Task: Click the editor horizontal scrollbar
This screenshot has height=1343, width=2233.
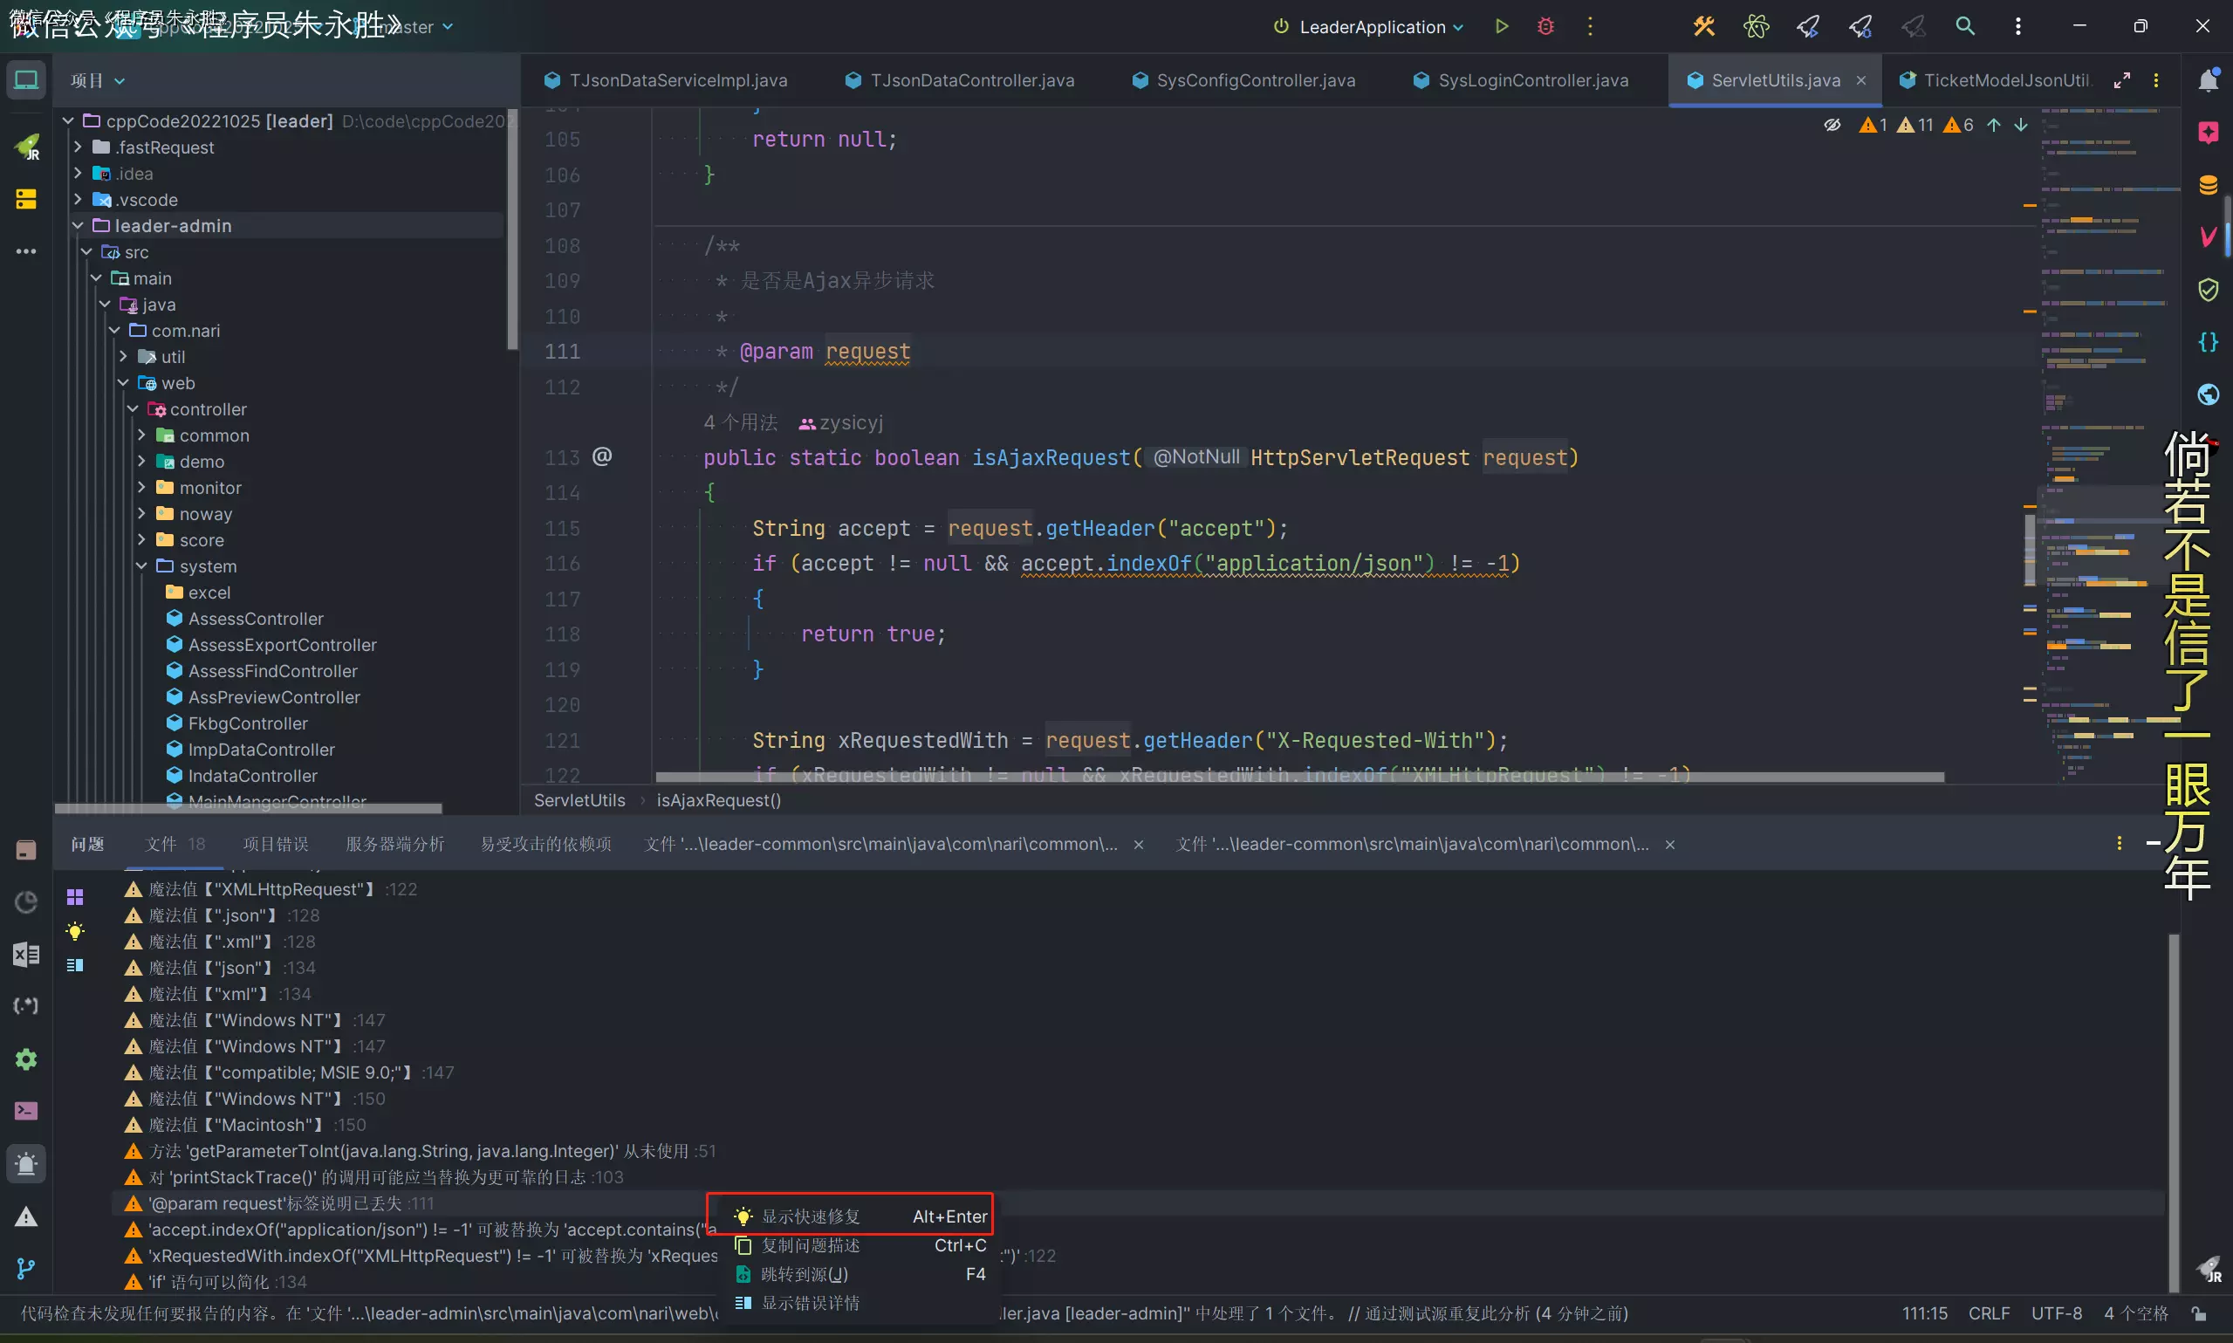Action: click(x=1299, y=777)
